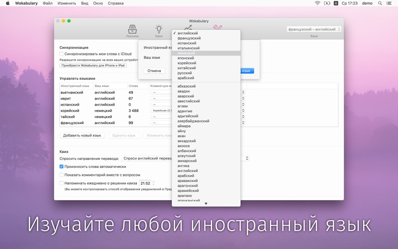Enable syncing my words with iCloud
The image size is (398, 249).
coord(61,54)
